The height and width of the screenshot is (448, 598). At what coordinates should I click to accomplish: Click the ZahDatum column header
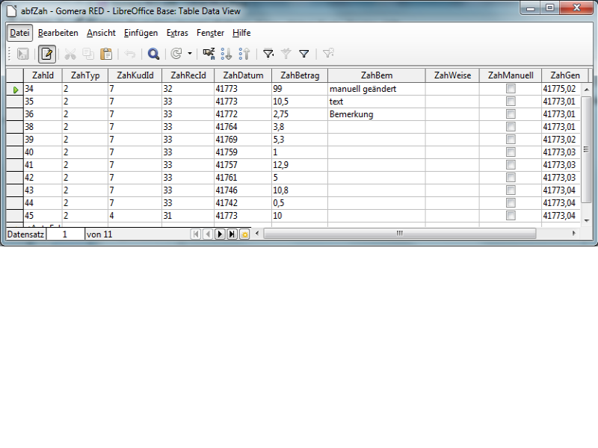[243, 75]
